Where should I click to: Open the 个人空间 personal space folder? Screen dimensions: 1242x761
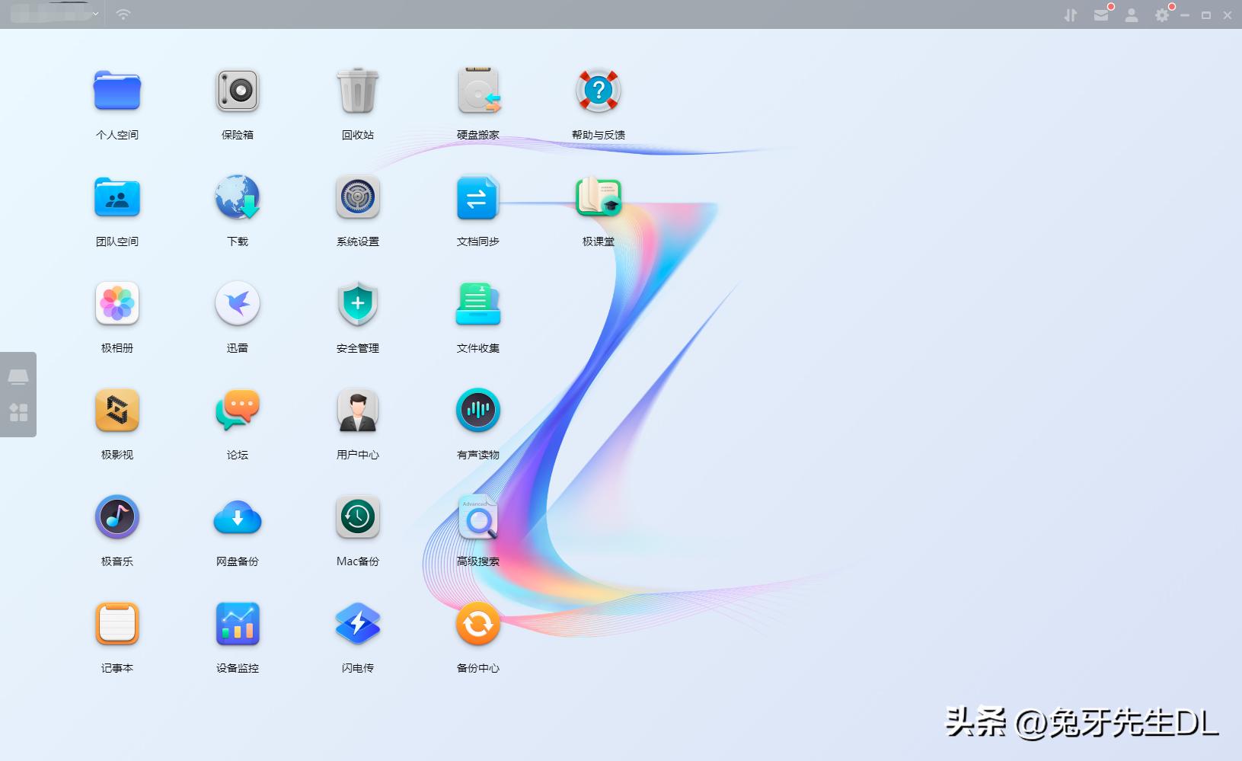pos(117,91)
